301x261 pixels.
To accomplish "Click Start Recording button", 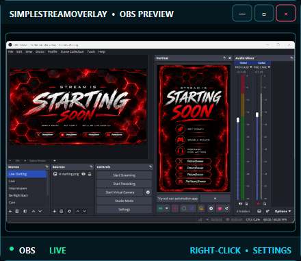I will pyautogui.click(x=125, y=184).
